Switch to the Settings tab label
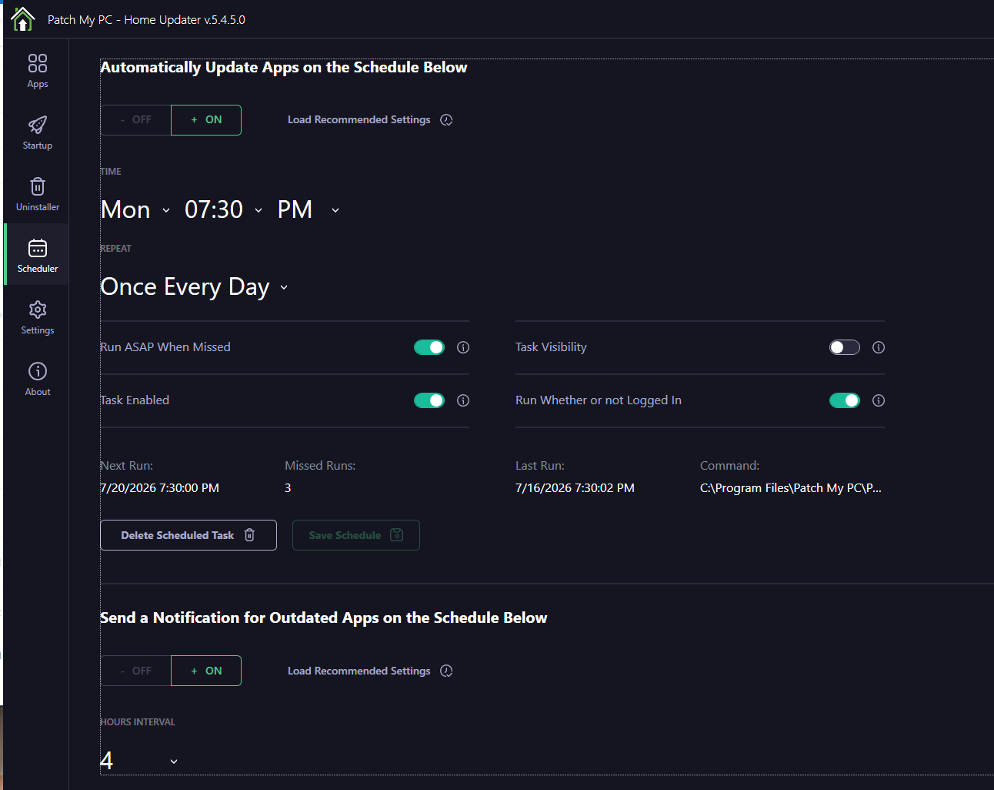 pos(38,330)
